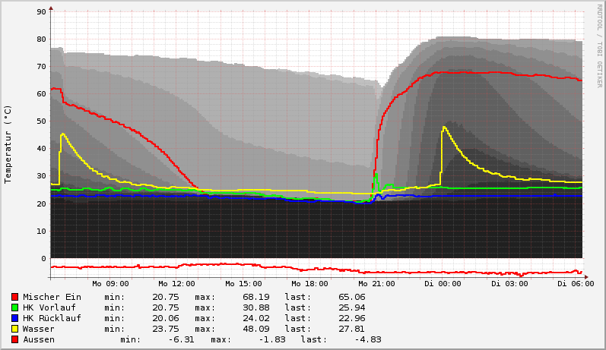Click the RRDTOOL / TOBI OETIKER watermark
The width and height of the screenshot is (606, 350).
pos(599,46)
